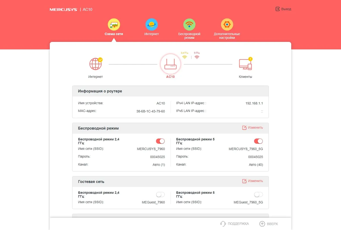Switch to the Интернет tab in the top navigation
Image resolution: width=341 pixels, height=230 pixels.
click(151, 28)
